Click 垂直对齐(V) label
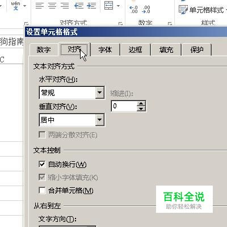The height and width of the screenshot is (227, 227). (58, 107)
